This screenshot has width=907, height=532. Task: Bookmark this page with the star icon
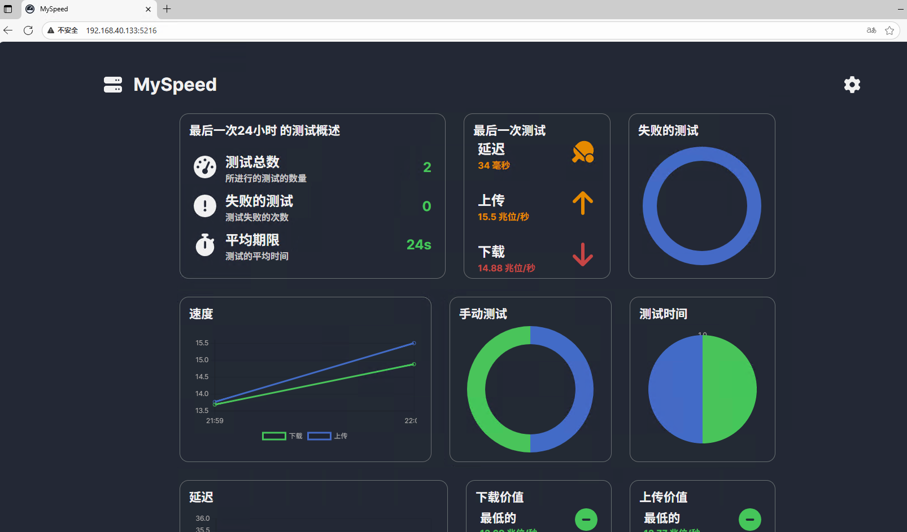coord(889,30)
